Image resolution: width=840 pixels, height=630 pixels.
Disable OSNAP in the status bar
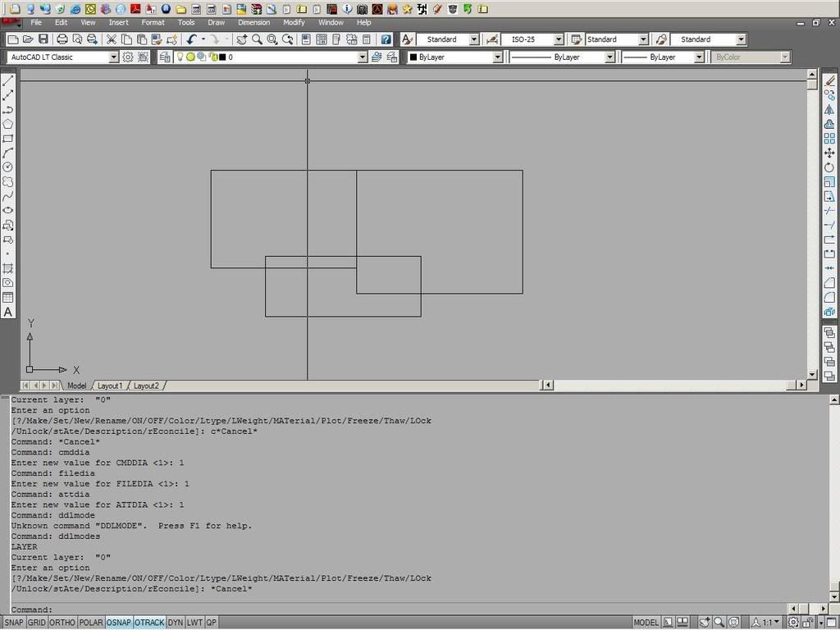(x=119, y=623)
